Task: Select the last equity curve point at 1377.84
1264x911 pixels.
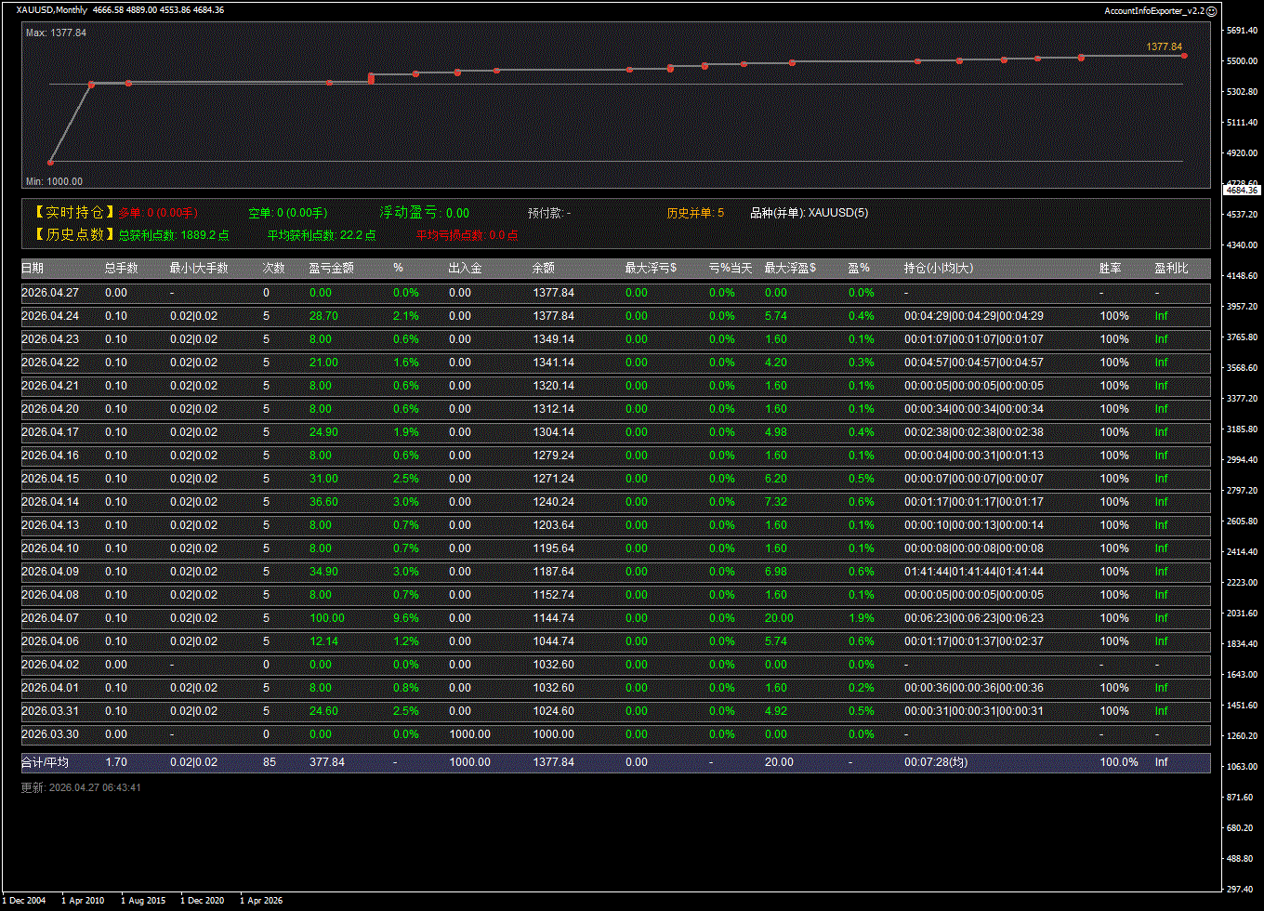Action: point(1184,56)
